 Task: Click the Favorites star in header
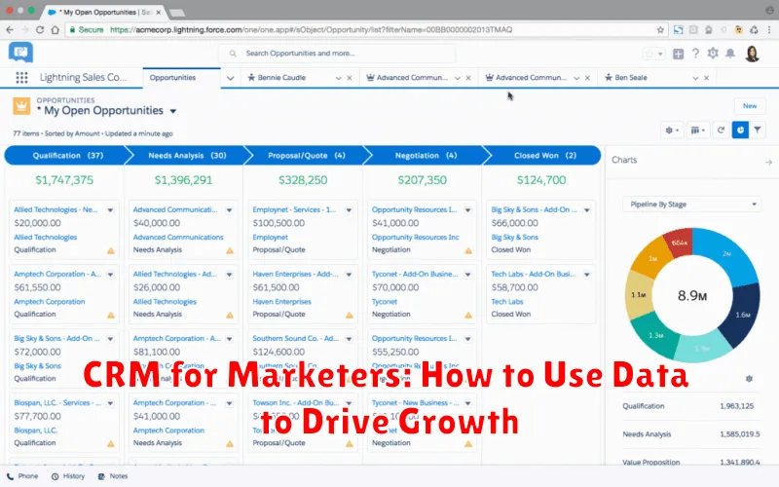point(649,54)
